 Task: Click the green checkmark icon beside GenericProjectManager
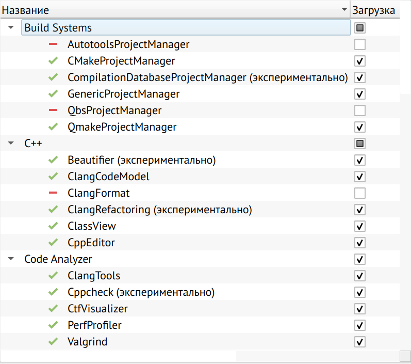tap(53, 93)
